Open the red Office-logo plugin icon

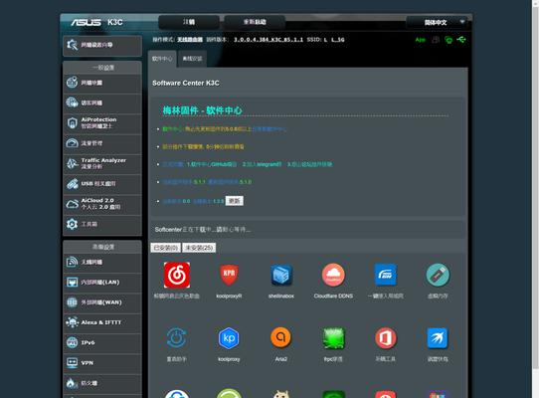pyautogui.click(x=385, y=337)
